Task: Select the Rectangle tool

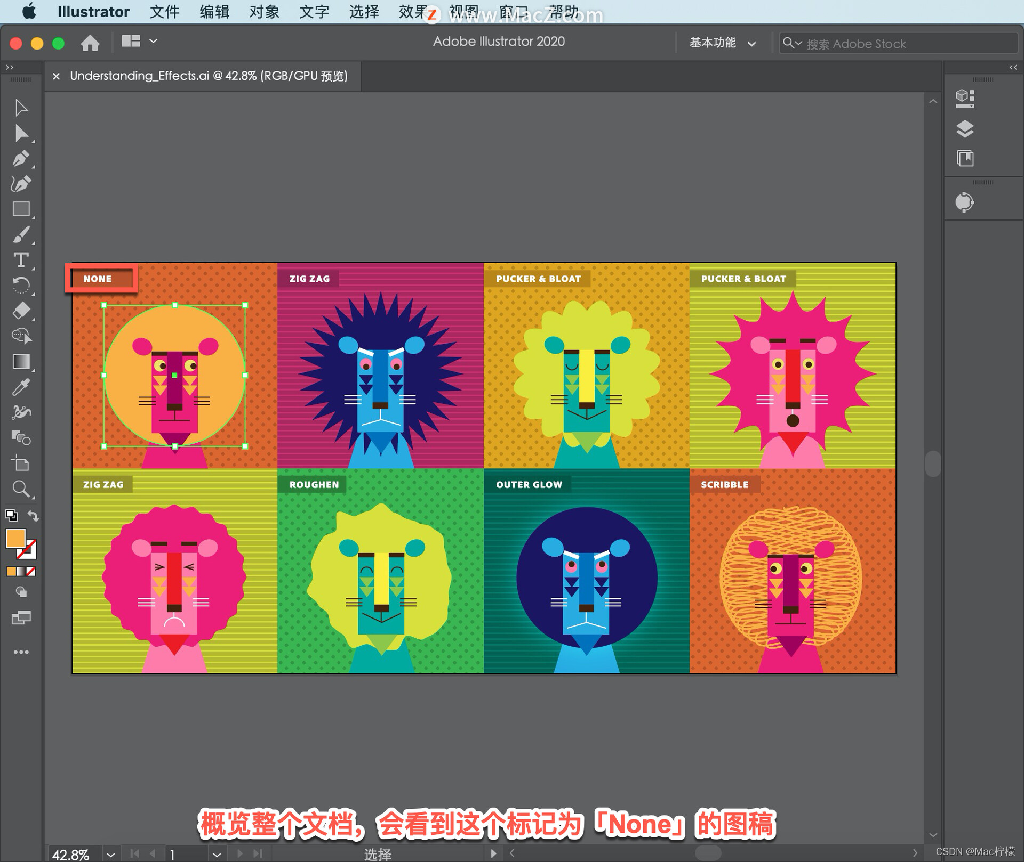Action: (21, 209)
